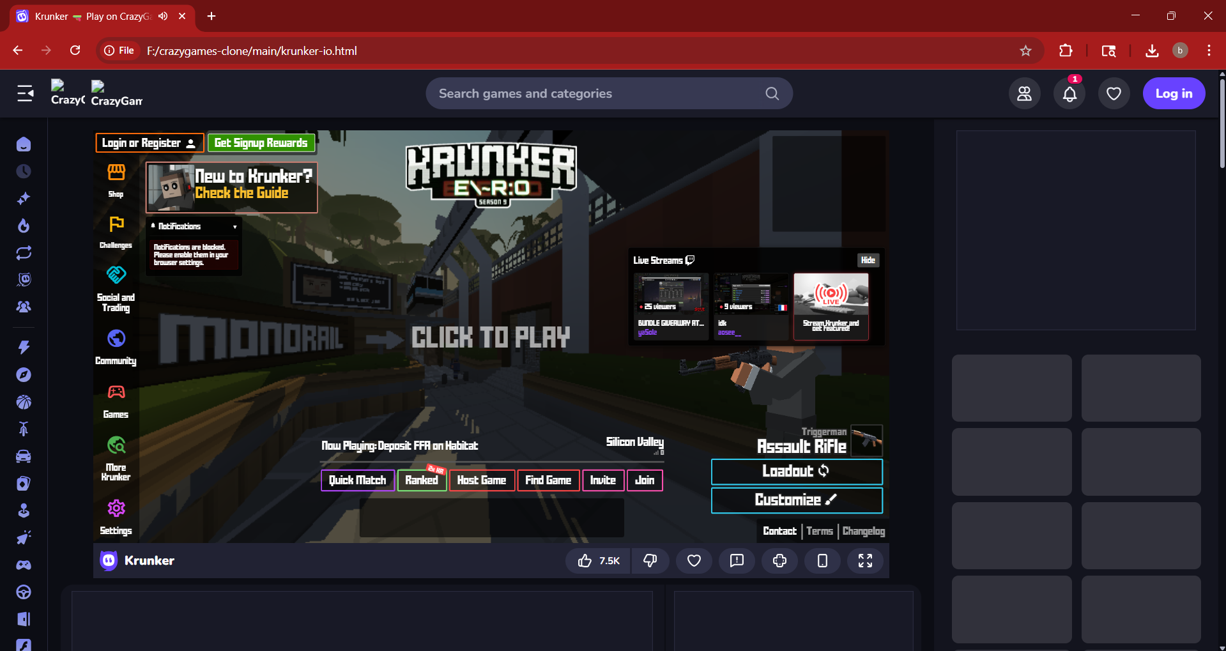Open the Changelog link

click(863, 531)
